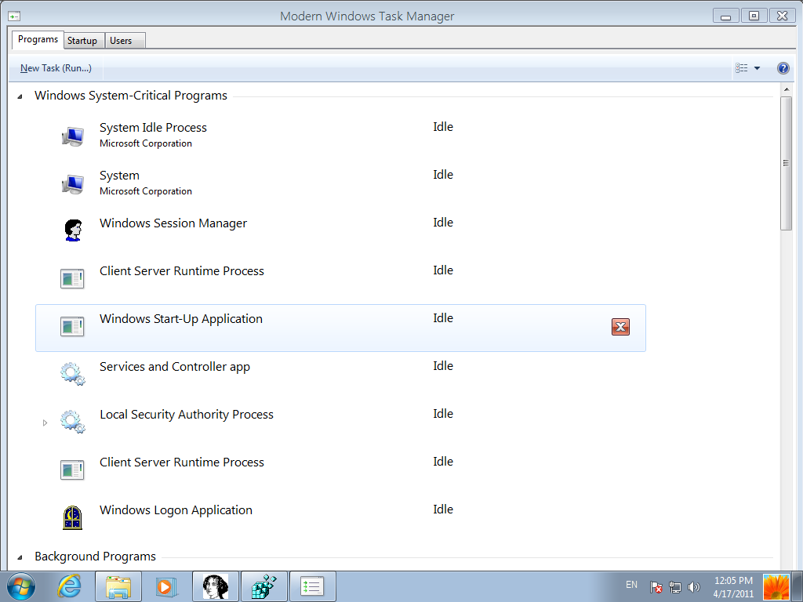Click the network tray icon
Image resolution: width=803 pixels, height=602 pixels.
point(675,587)
